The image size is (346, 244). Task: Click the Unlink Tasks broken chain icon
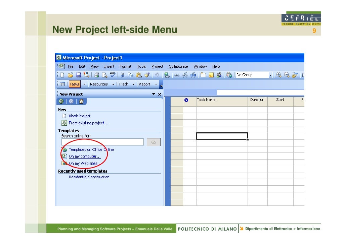(185, 75)
